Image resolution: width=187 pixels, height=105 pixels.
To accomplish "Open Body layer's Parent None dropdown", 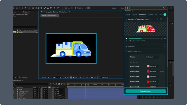I will [x=59, y=89].
